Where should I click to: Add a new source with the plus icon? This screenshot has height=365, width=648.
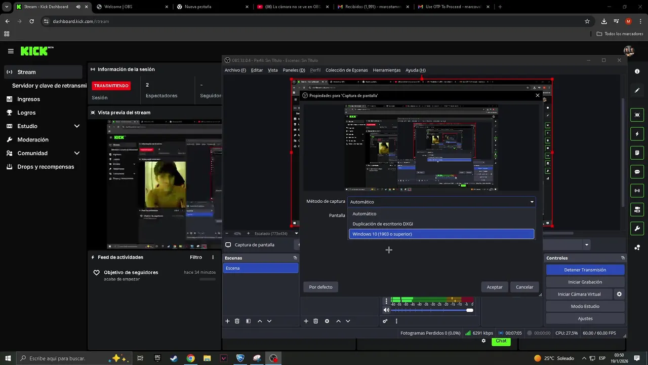(306, 321)
